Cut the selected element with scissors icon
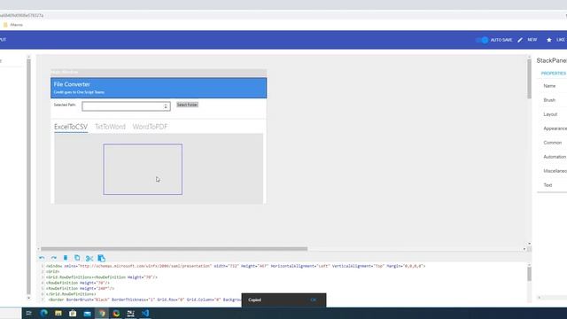The image size is (567, 319). click(89, 258)
